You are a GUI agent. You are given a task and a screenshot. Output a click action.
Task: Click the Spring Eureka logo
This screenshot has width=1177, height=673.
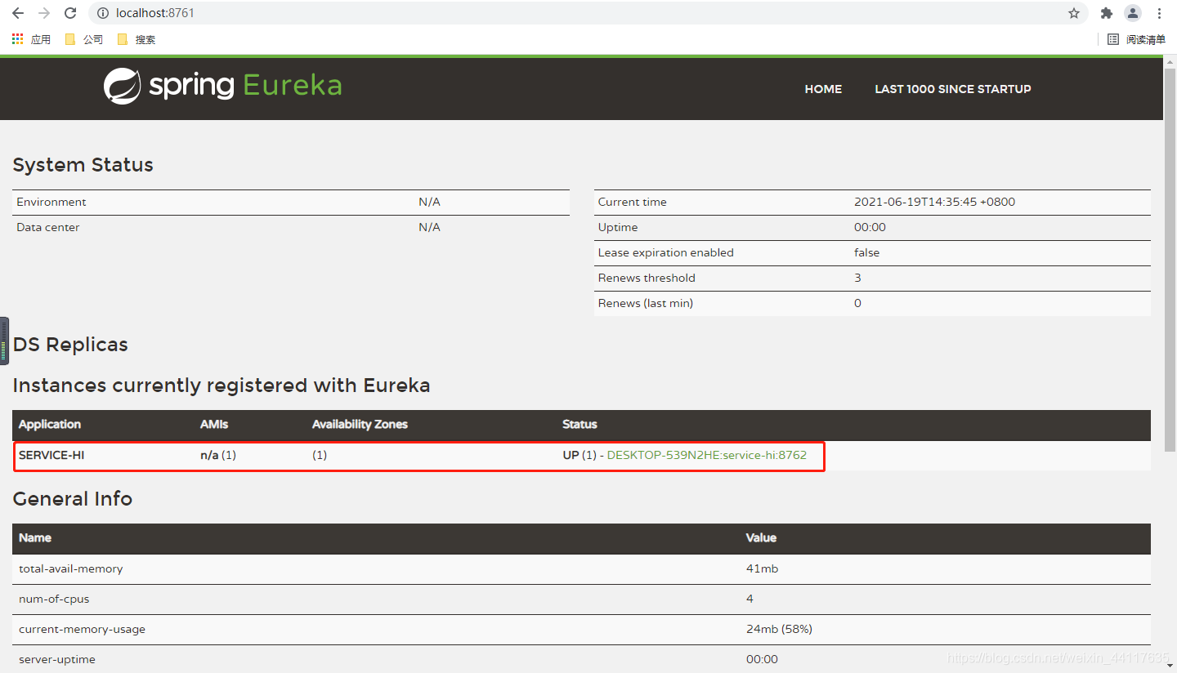click(222, 86)
